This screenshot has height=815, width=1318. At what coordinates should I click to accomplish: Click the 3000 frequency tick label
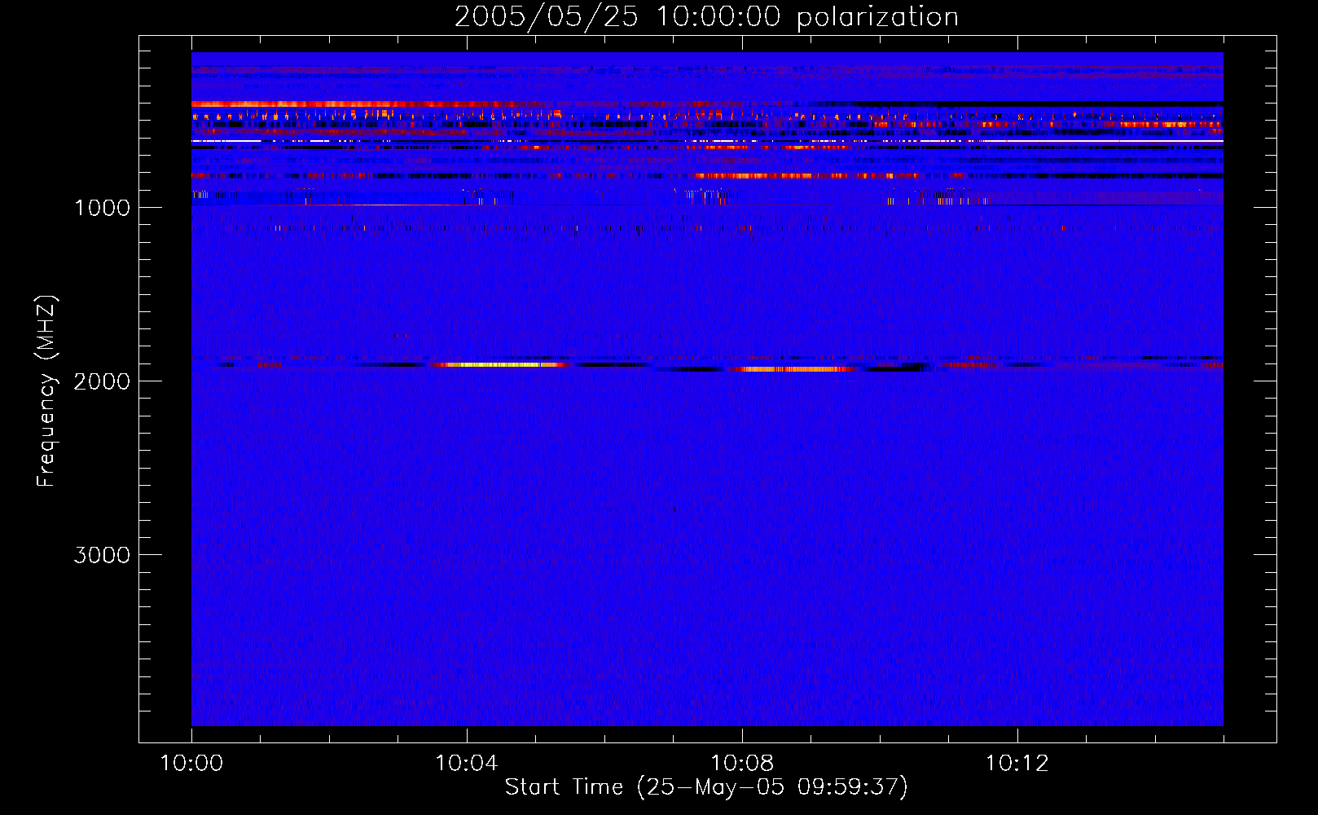102,555
